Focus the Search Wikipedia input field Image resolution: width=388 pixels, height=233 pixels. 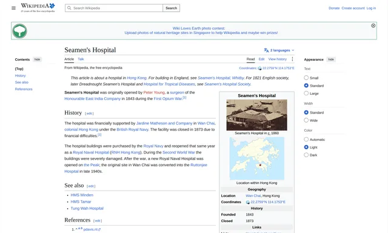114,8
